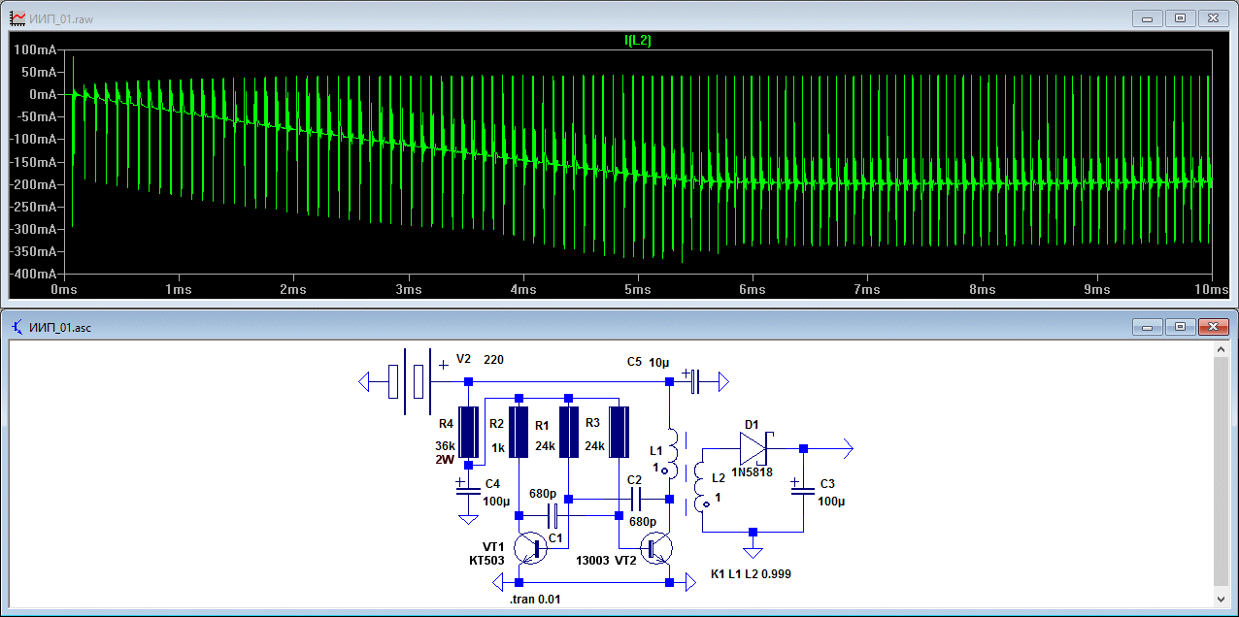Click the I(L2) trace label

tap(637, 40)
